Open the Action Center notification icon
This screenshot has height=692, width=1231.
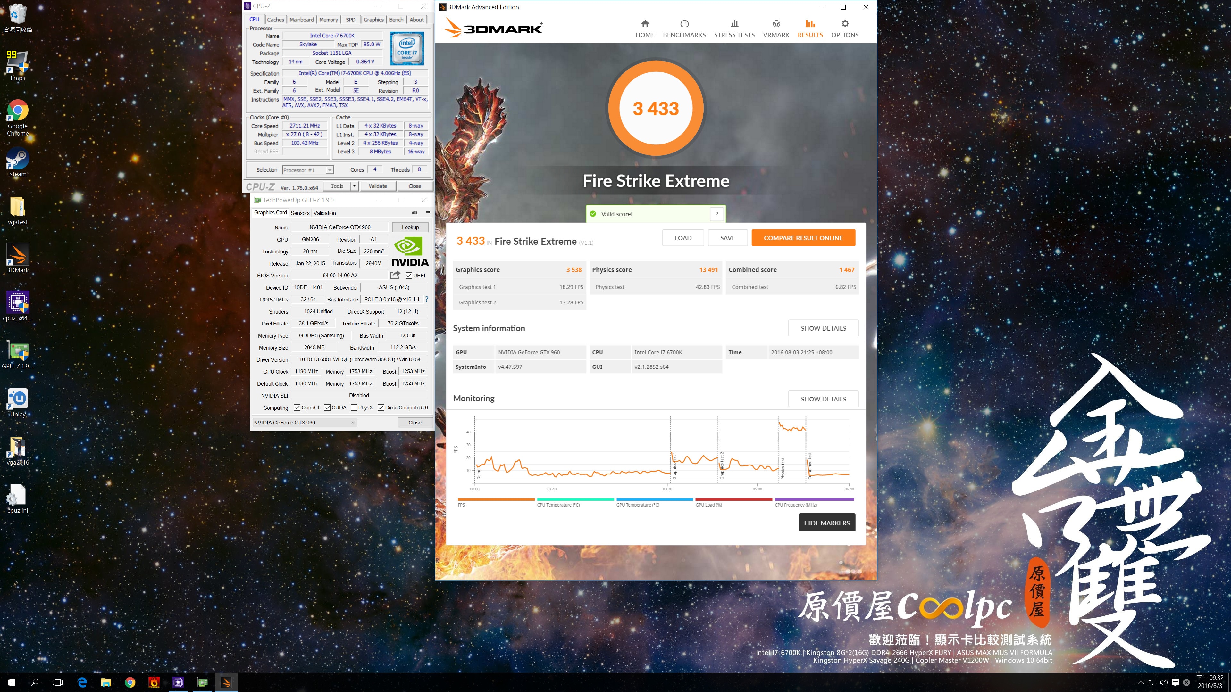1175,682
